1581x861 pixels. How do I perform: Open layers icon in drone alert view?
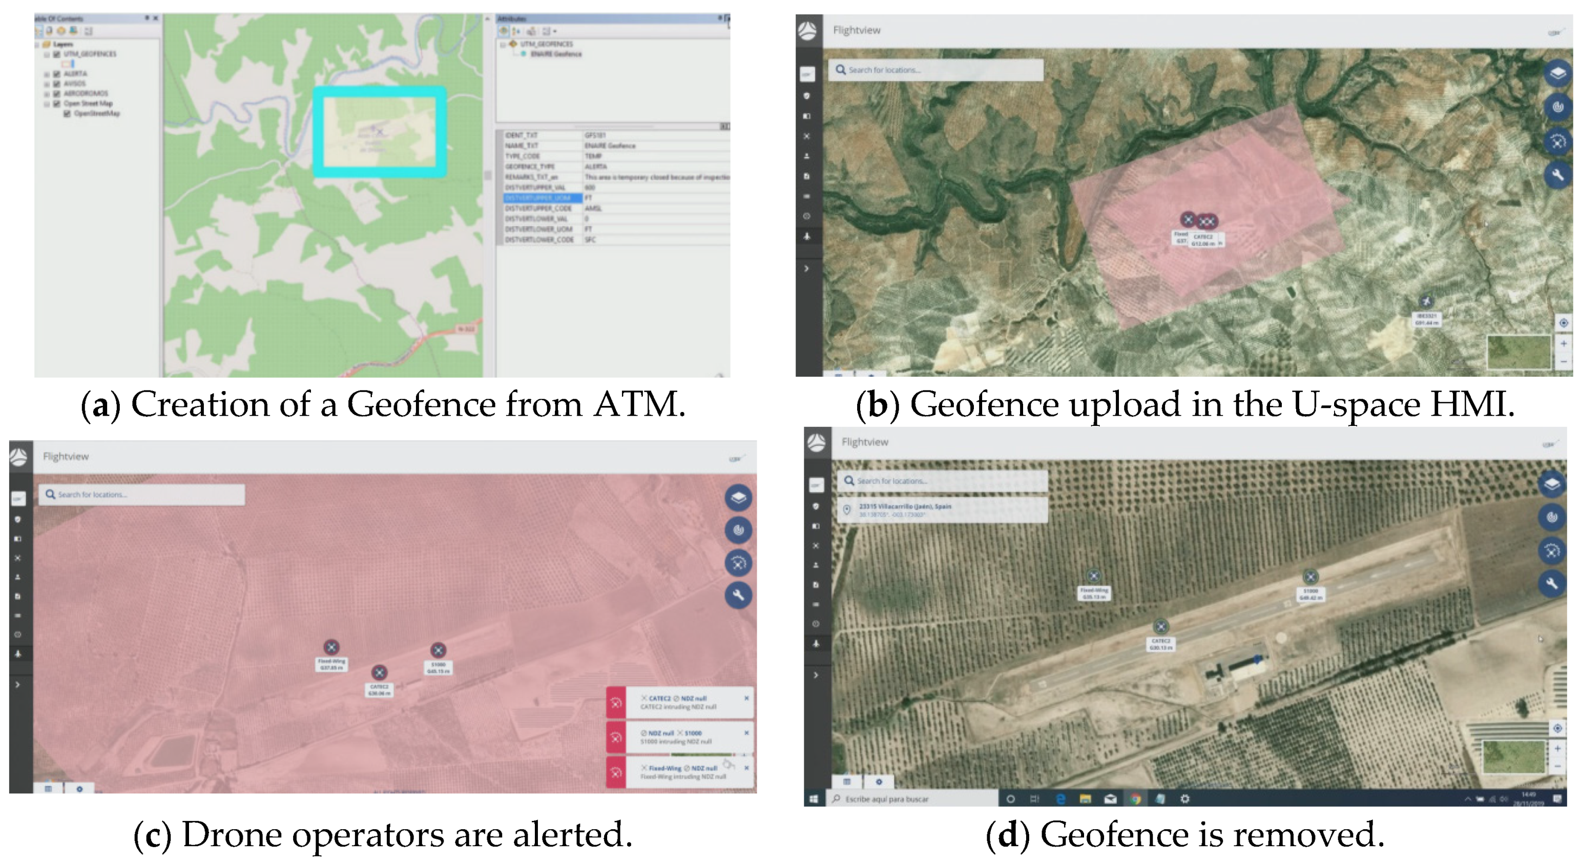(x=738, y=498)
